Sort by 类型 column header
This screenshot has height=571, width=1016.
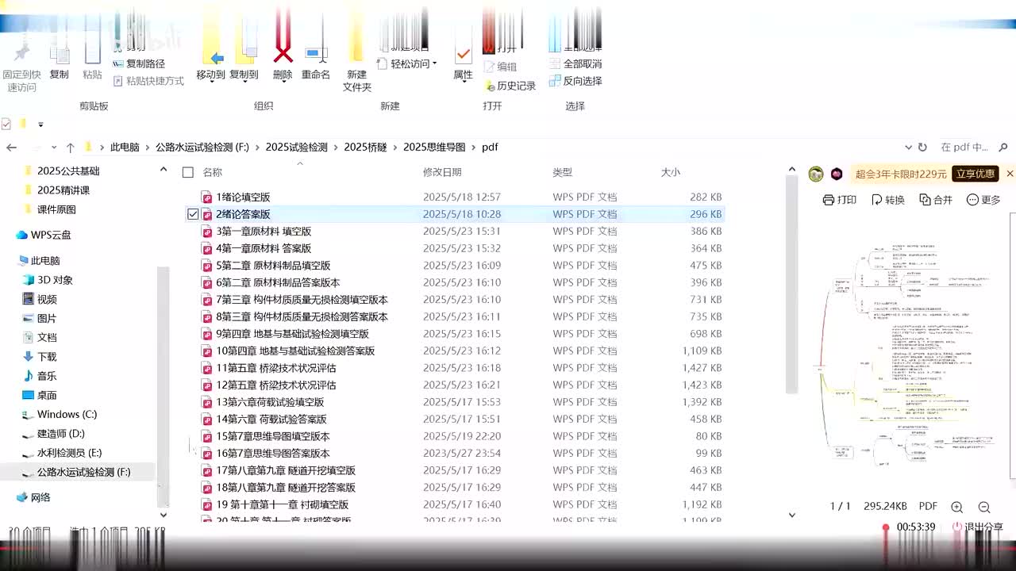(563, 172)
